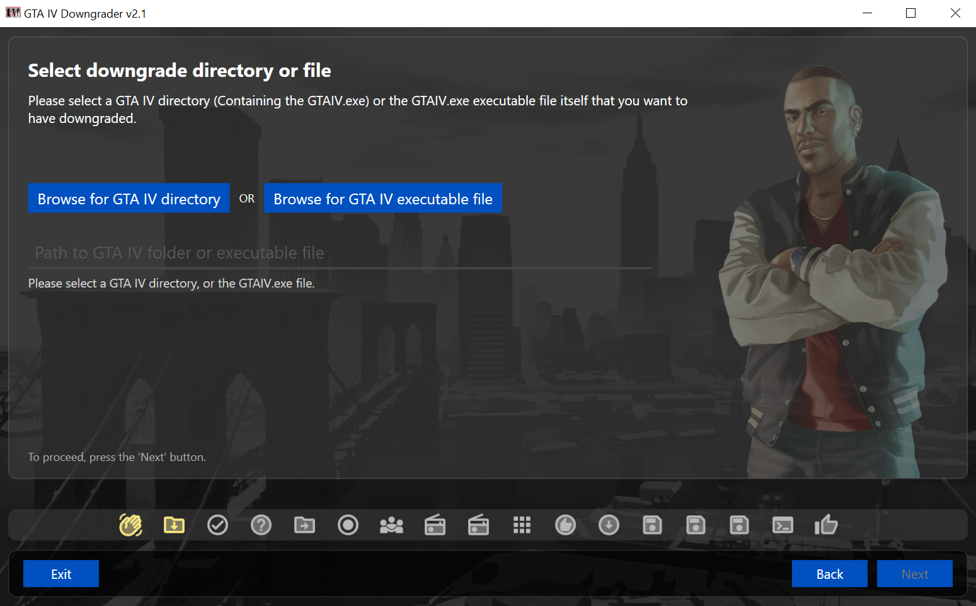Go Back to the previous step
This screenshot has height=606, width=976.
[x=830, y=574]
